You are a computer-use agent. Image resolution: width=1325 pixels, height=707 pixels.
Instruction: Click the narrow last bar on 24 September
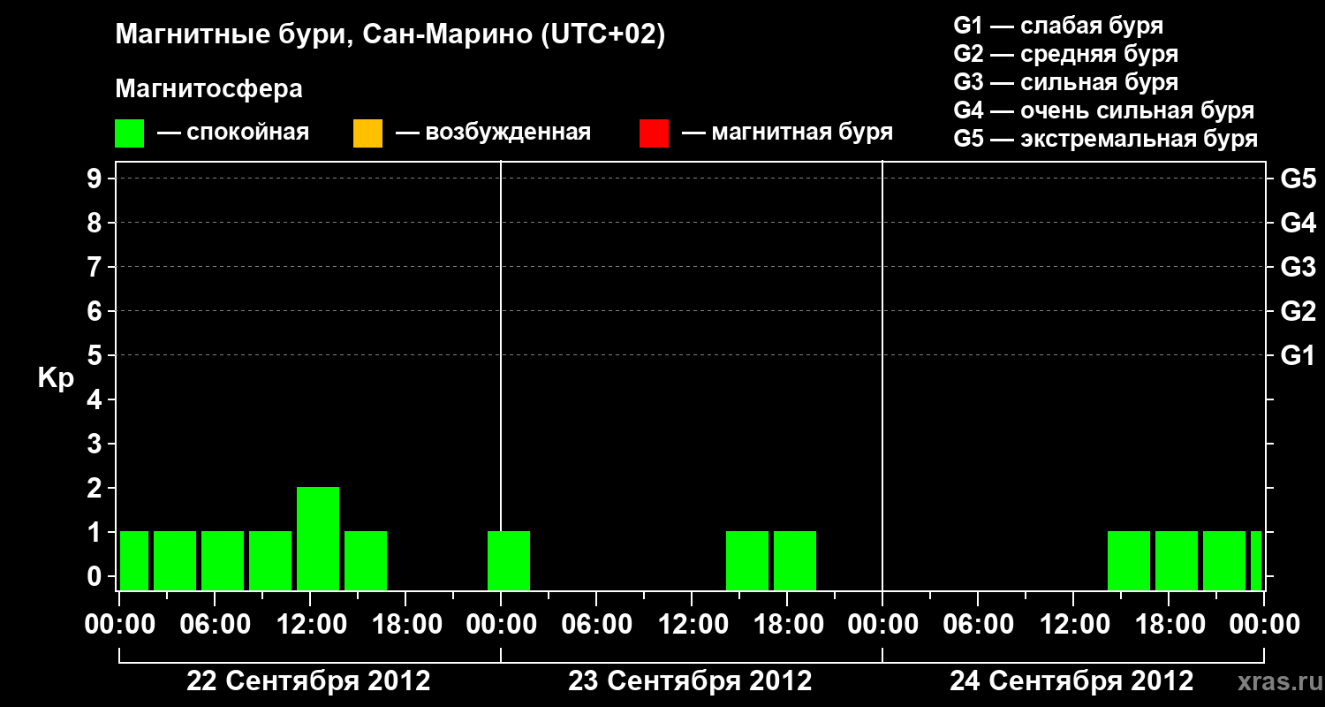click(1256, 560)
